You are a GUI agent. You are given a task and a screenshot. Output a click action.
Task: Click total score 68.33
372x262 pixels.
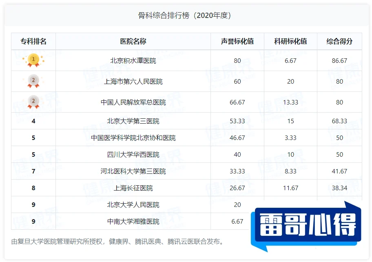point(339,121)
